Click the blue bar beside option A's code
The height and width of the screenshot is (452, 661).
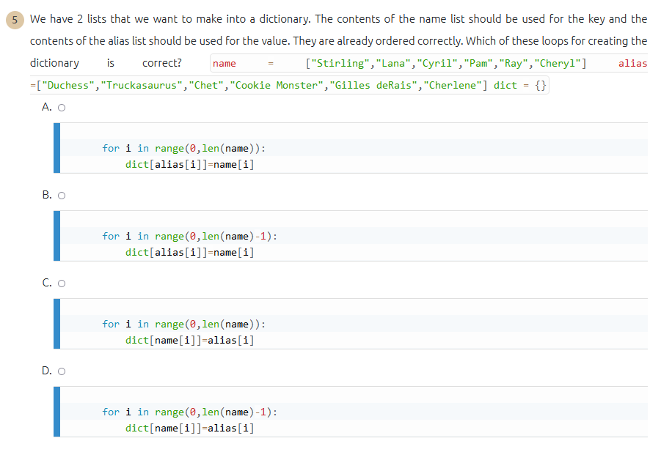click(56, 148)
